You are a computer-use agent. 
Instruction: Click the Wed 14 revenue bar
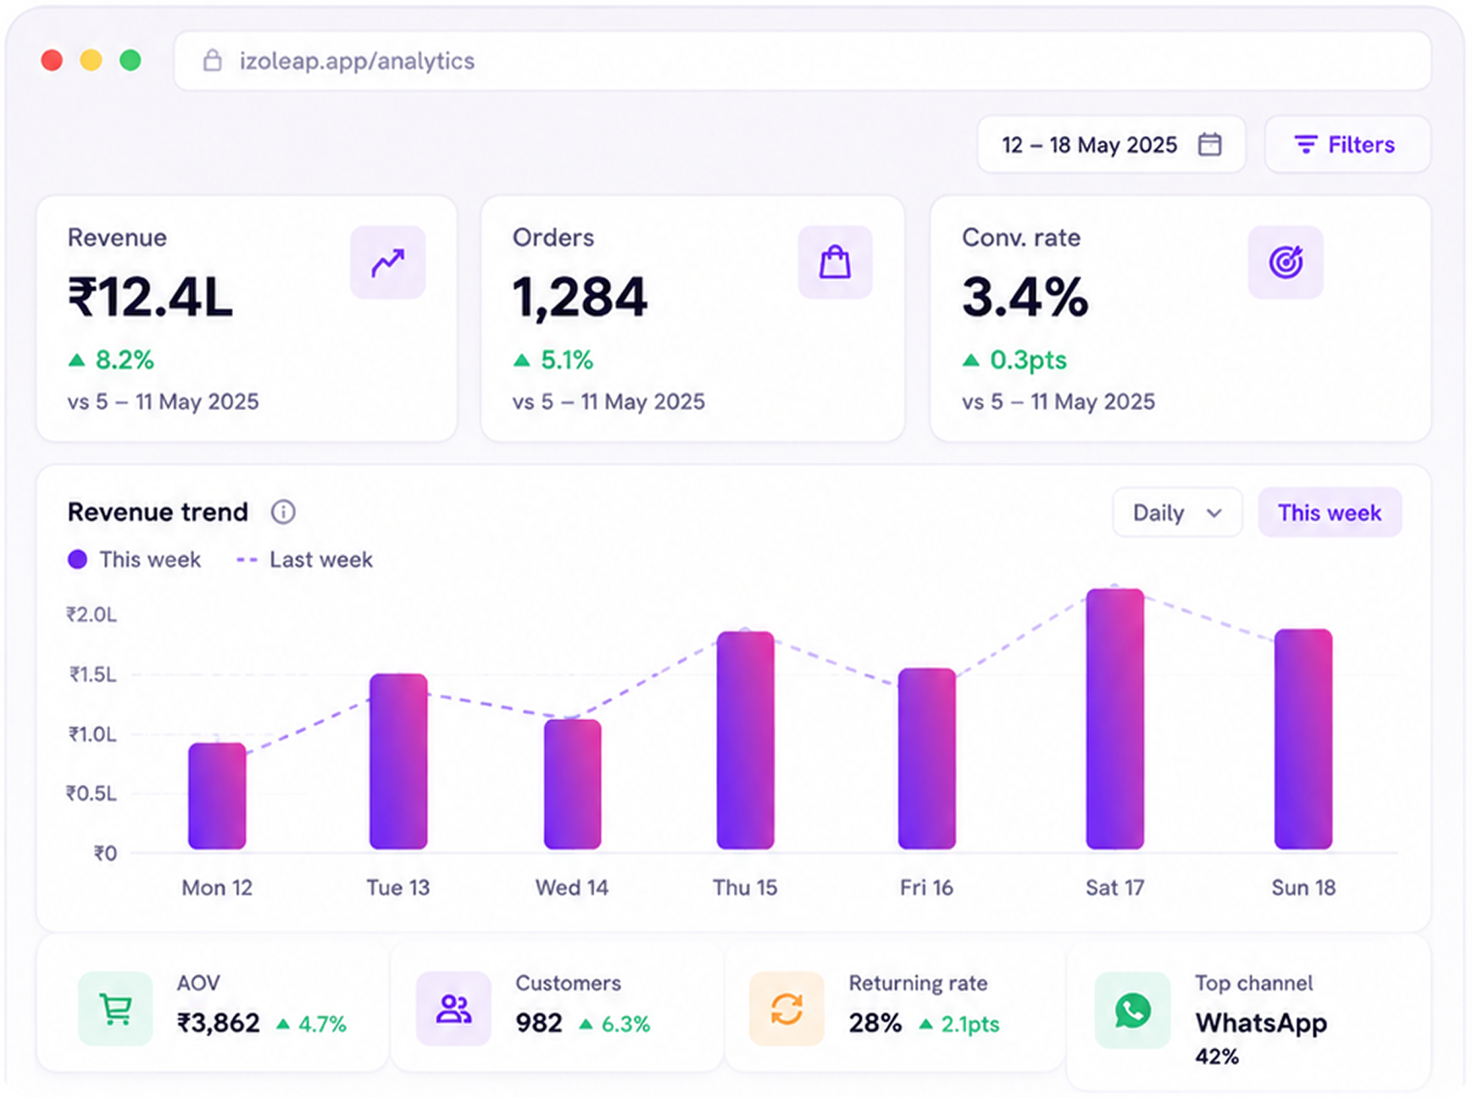coord(573,784)
